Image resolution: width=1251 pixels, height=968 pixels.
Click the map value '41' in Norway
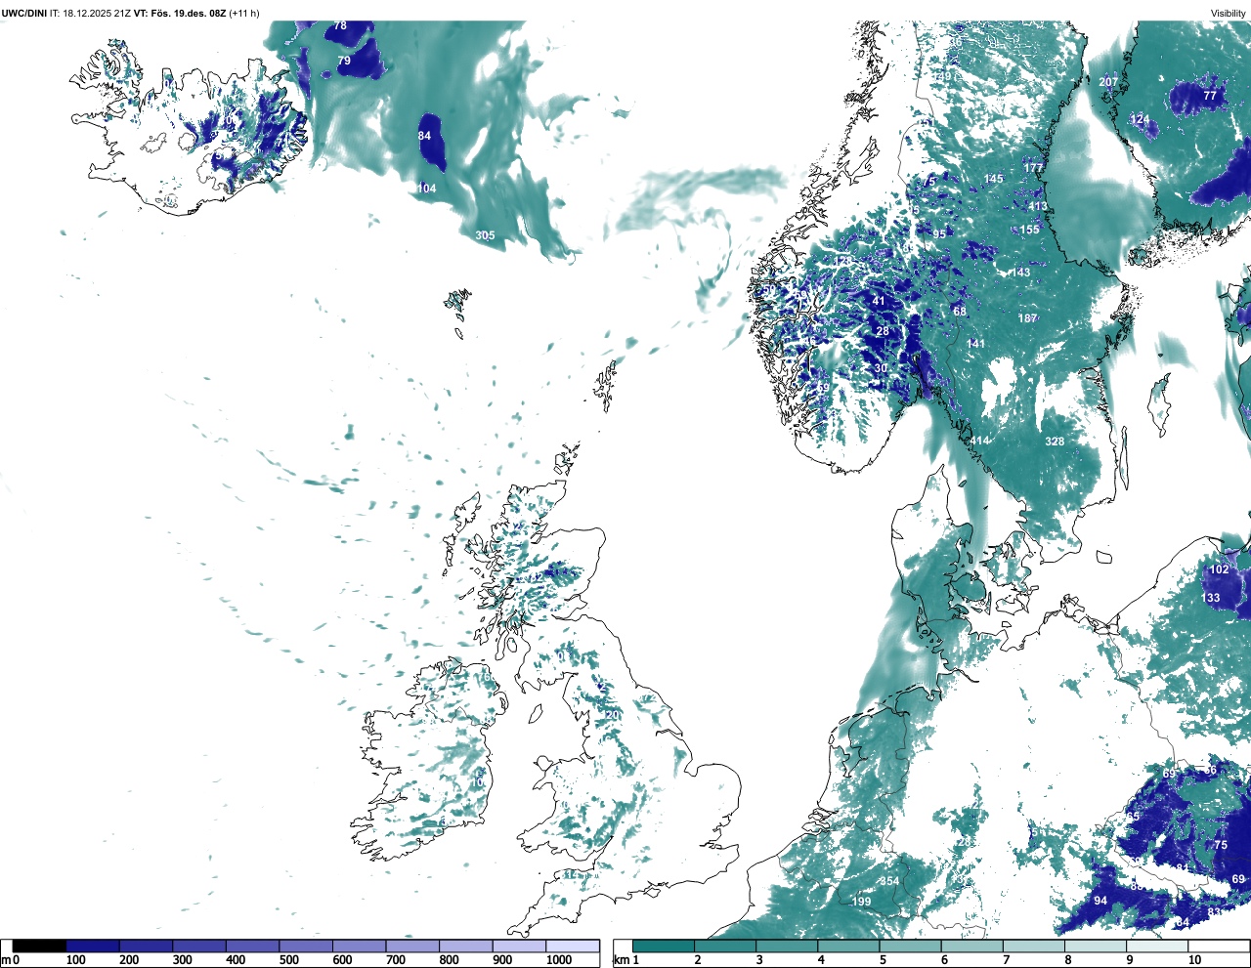point(879,301)
